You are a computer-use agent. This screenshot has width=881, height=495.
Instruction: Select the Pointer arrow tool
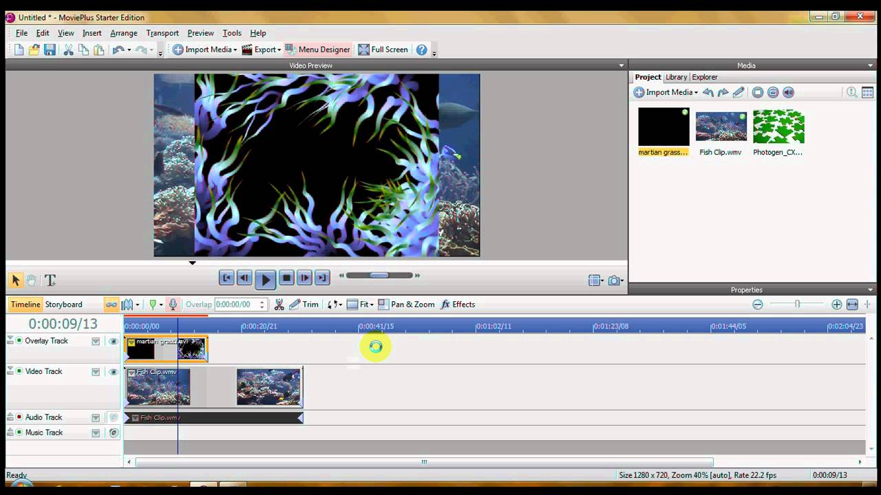[x=15, y=280]
